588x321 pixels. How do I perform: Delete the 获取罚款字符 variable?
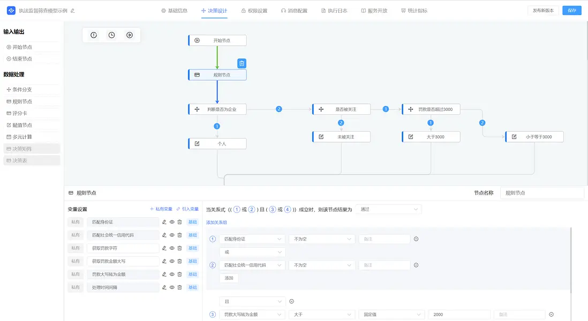point(179,248)
